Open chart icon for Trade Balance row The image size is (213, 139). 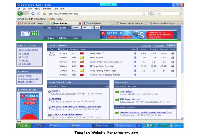(173, 58)
